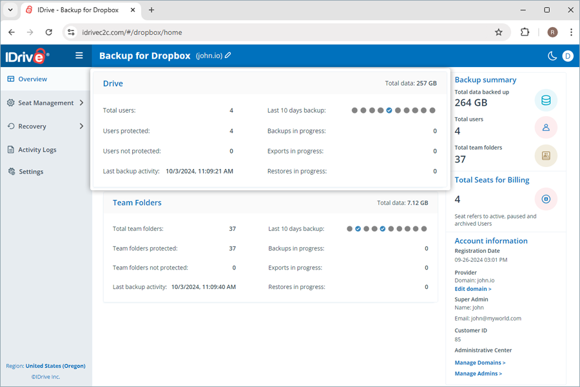This screenshot has width=580, height=387.
Task: Switch to the IDrive - Backup for Dropbox tab
Action: pos(77,10)
